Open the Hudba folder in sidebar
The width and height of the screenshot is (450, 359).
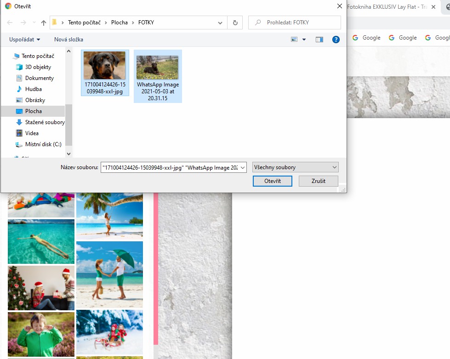coord(34,89)
